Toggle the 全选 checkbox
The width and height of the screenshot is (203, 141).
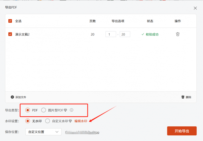[10, 21]
